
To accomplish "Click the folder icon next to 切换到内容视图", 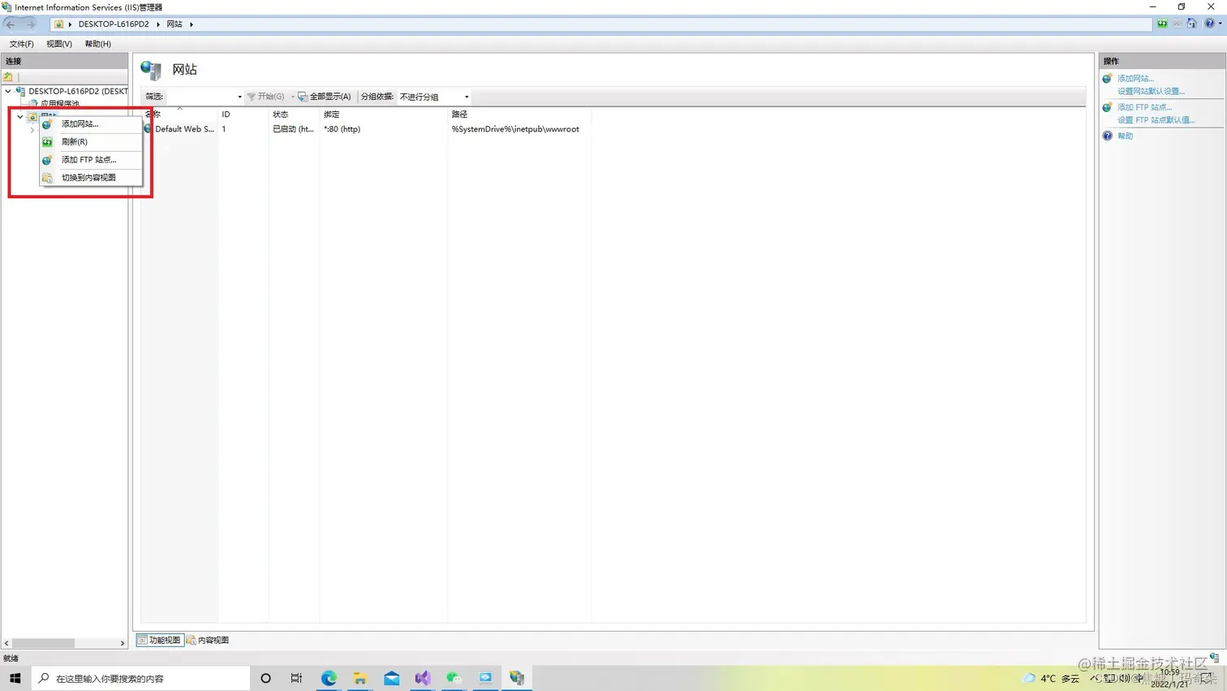I will click(x=47, y=178).
